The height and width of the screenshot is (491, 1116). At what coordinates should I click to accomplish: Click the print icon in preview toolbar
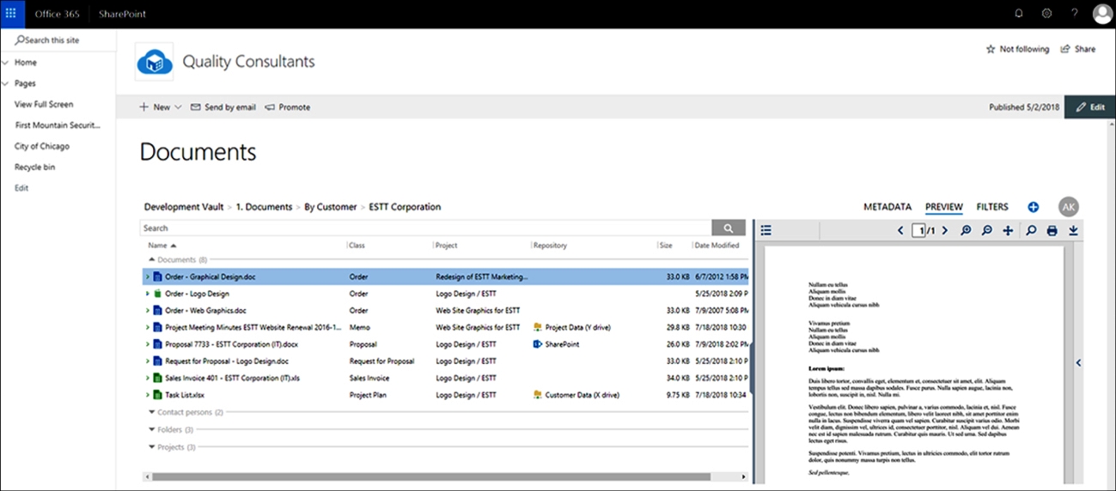pyautogui.click(x=1052, y=231)
